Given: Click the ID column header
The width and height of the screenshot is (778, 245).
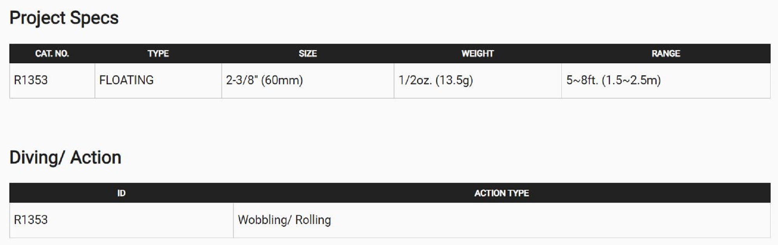Looking at the screenshot, I should [x=121, y=193].
